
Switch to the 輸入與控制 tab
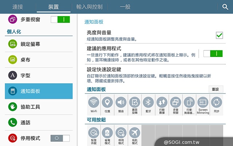[89, 7]
